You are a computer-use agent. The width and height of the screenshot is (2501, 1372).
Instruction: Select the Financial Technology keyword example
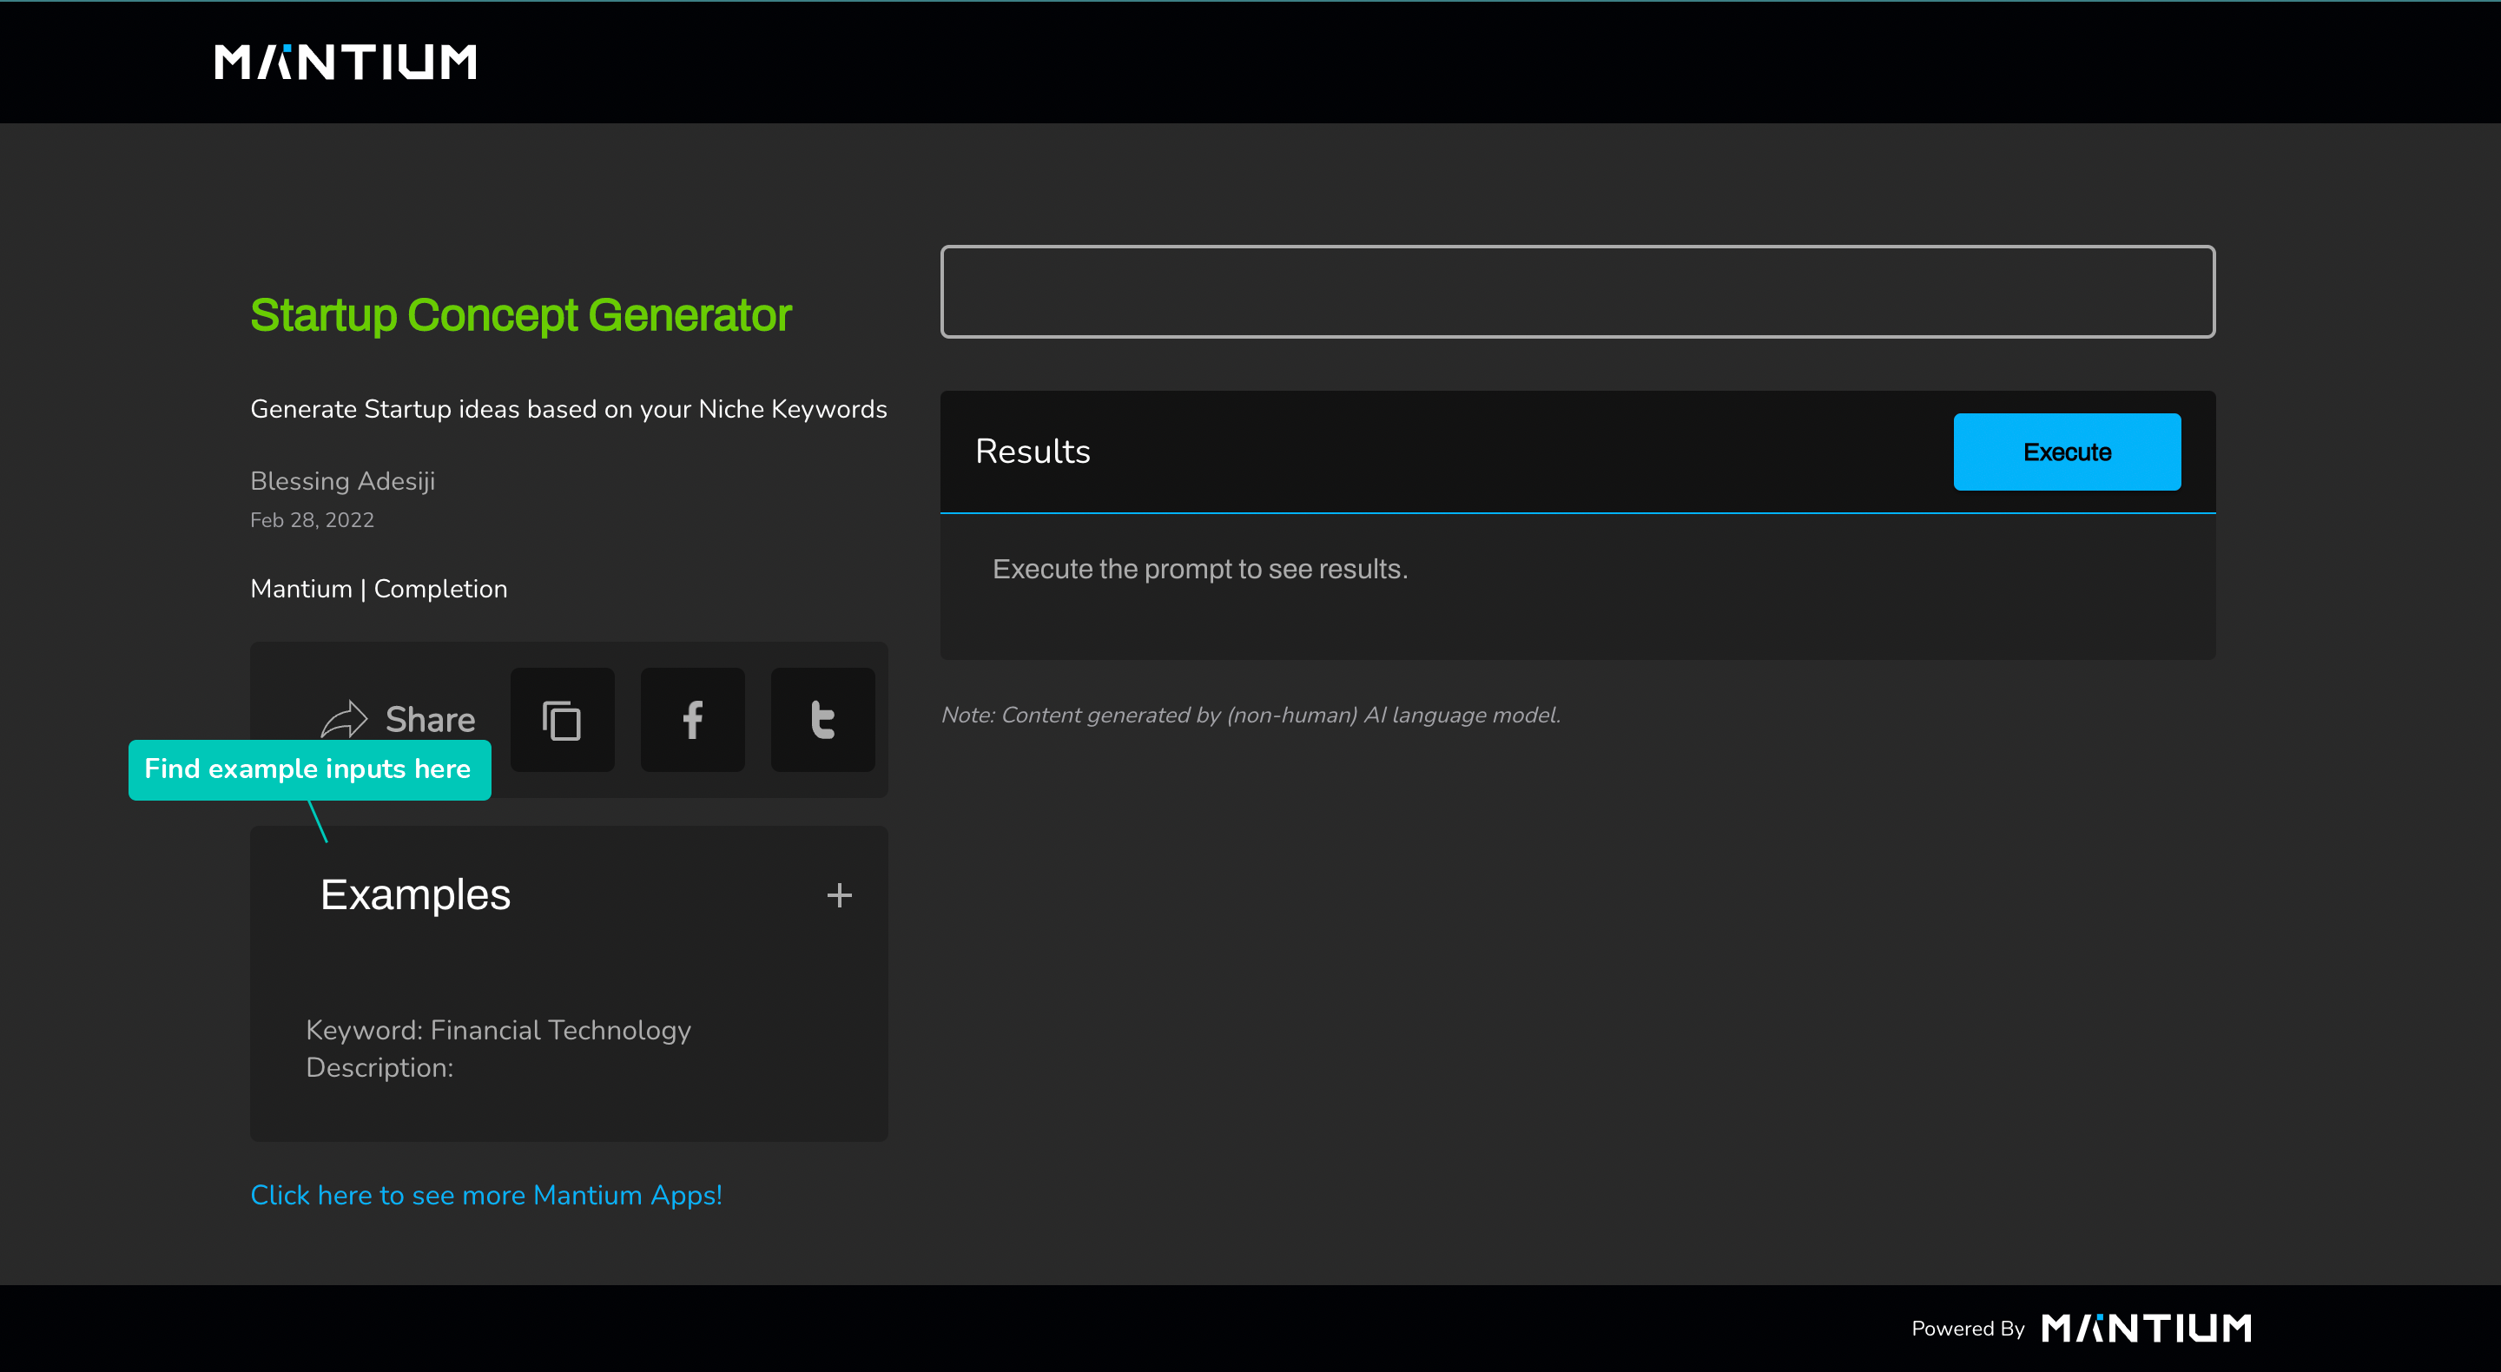click(498, 1030)
